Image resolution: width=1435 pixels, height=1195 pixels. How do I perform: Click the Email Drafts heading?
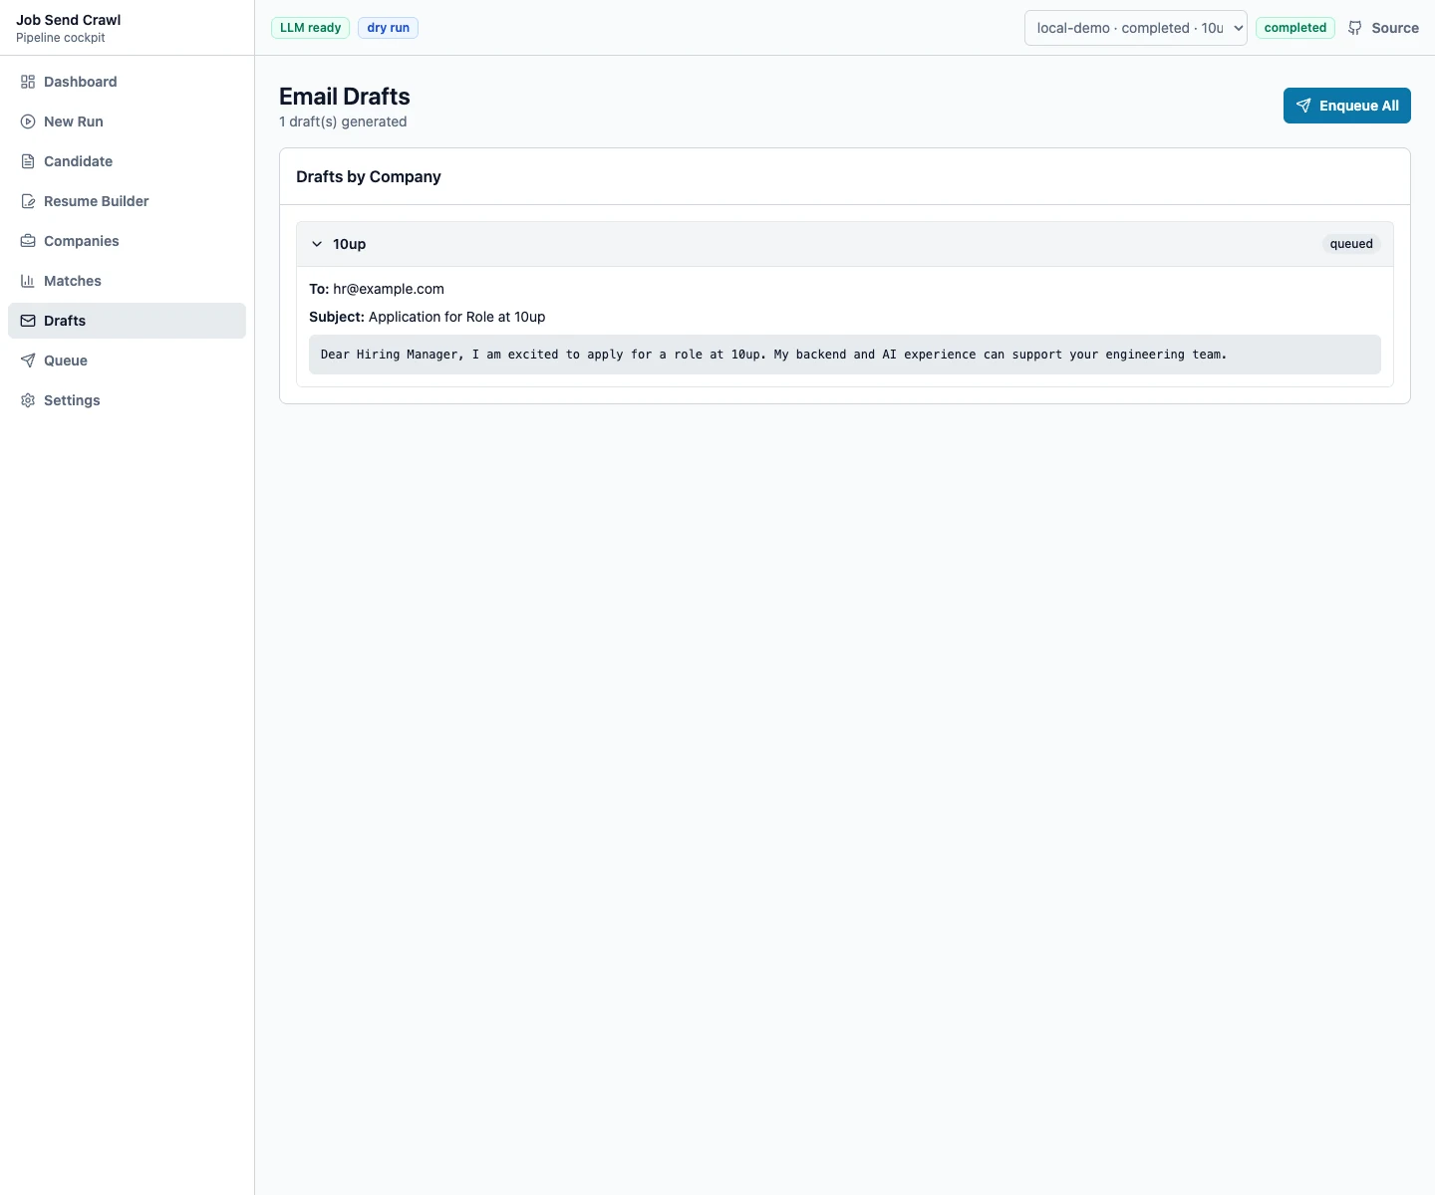pyautogui.click(x=345, y=97)
